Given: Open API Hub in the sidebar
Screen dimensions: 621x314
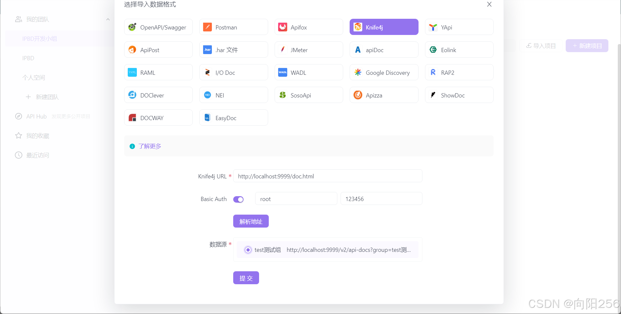Looking at the screenshot, I should (36, 117).
